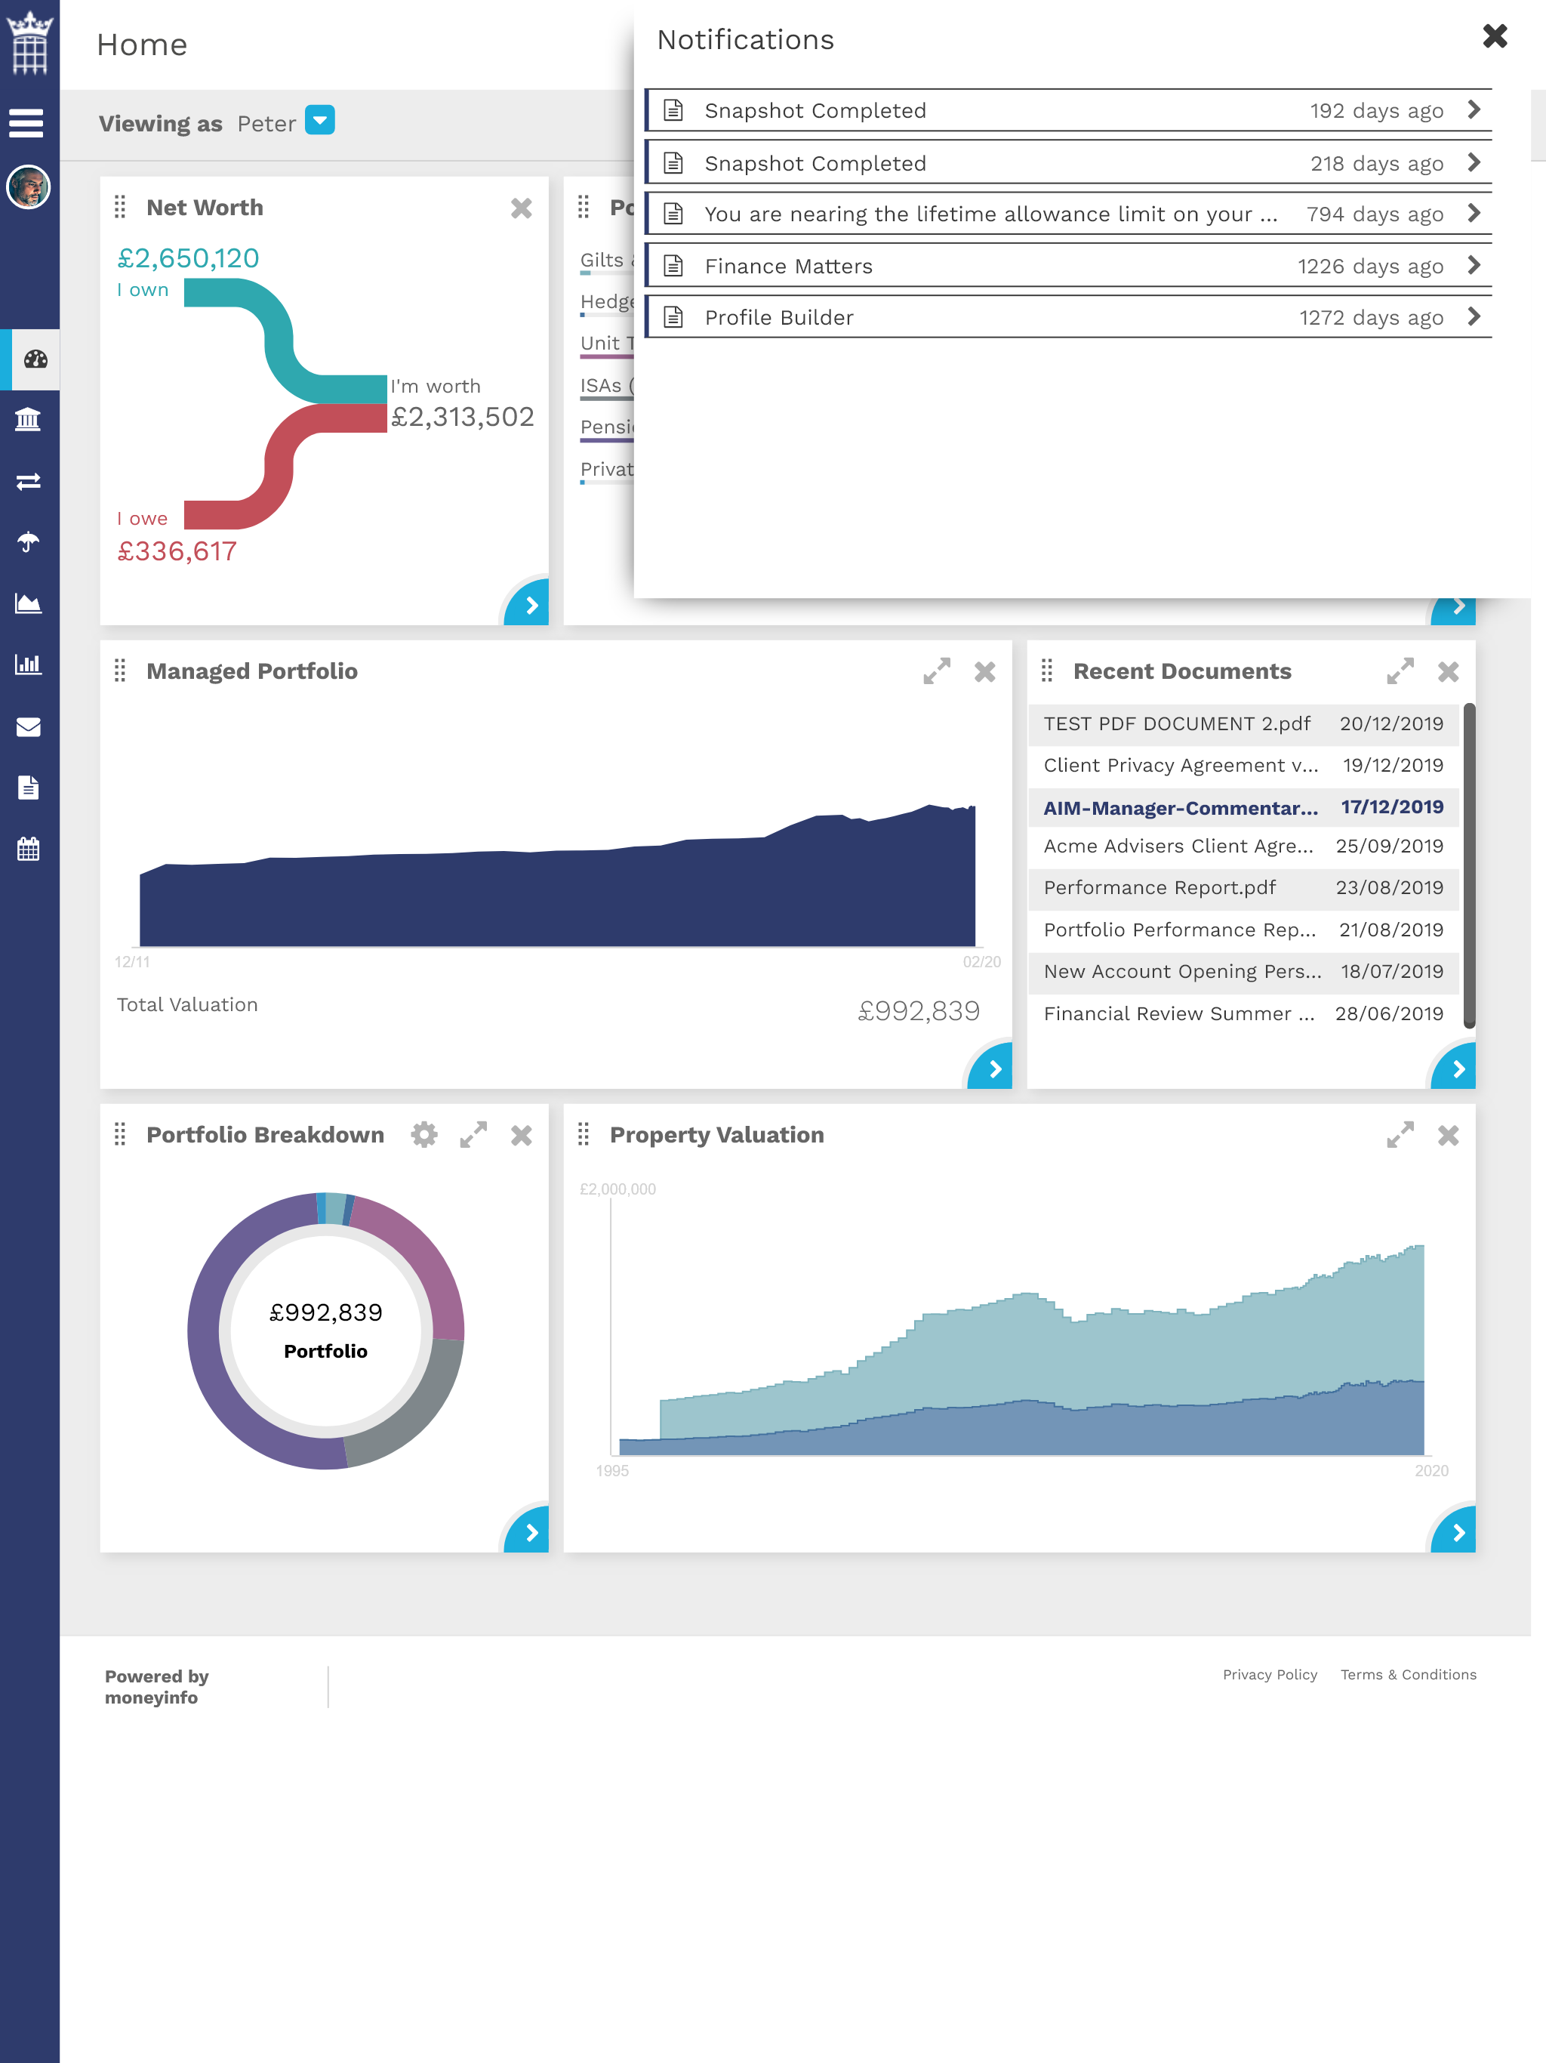
Task: Expand the Portfolio Breakdown widget
Action: click(x=473, y=1135)
